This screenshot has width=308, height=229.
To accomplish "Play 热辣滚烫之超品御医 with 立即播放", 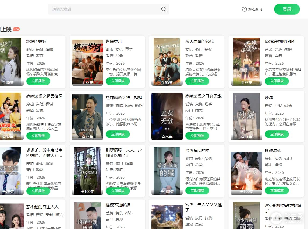I will point(38,136).
